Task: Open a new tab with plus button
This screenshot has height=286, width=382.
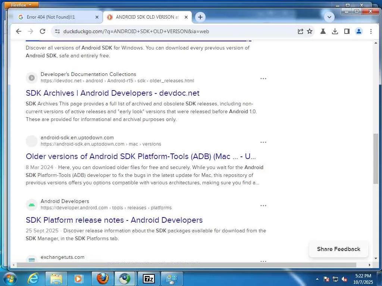Action: point(200,17)
